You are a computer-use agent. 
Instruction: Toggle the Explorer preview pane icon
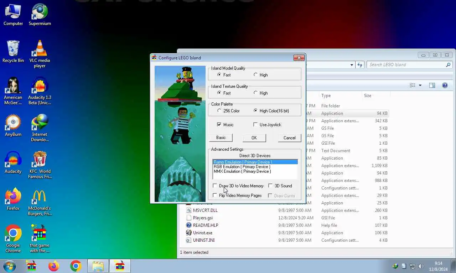pyautogui.click(x=432, y=85)
